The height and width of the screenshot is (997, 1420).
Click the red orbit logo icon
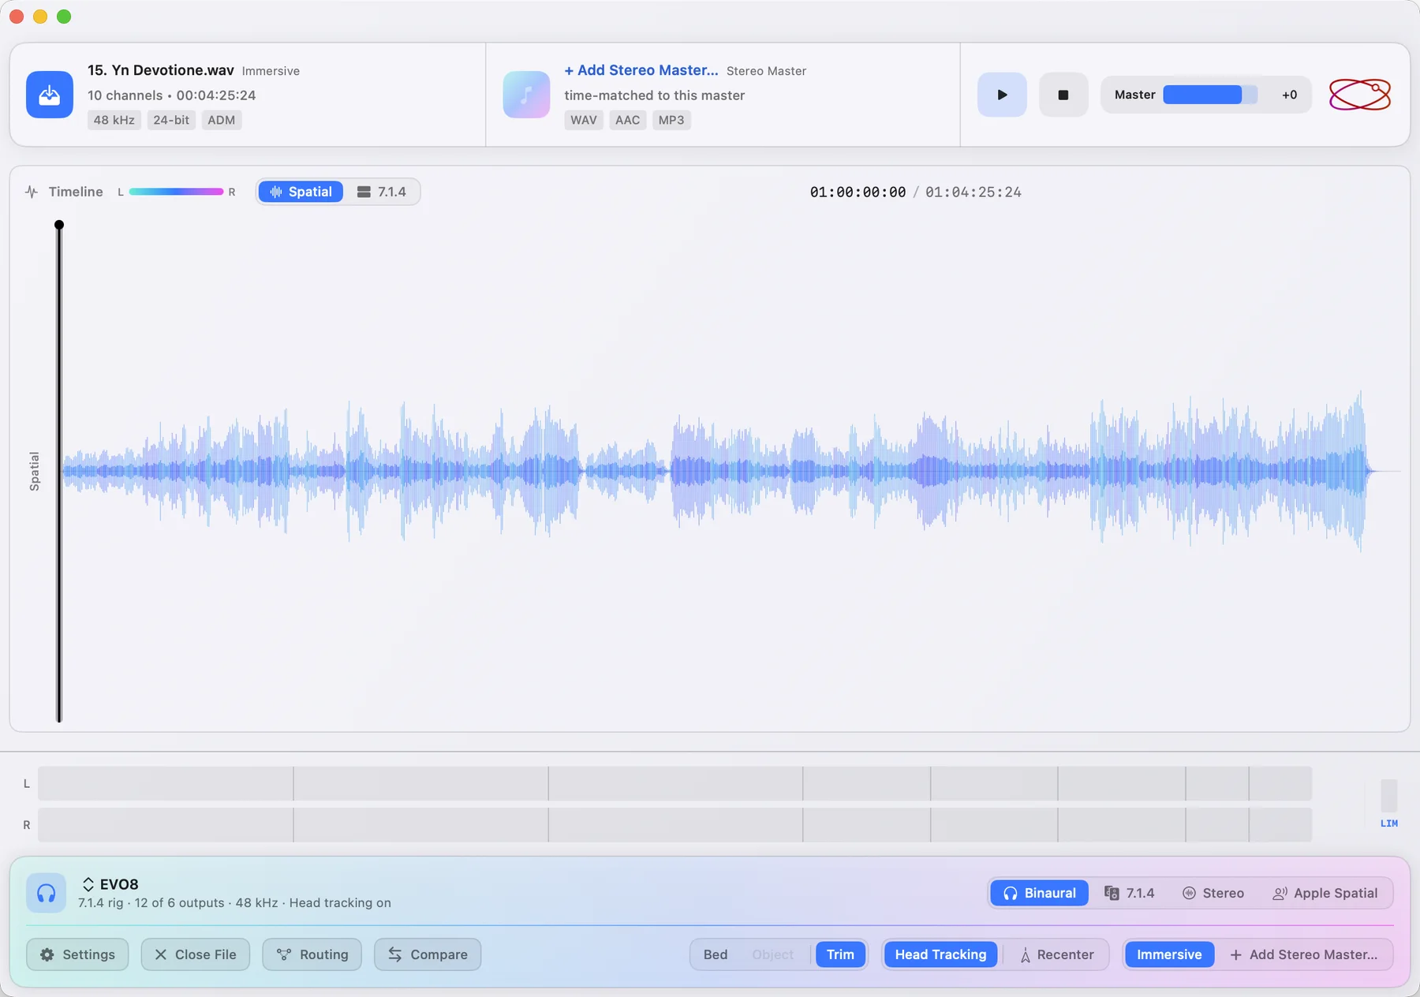(x=1360, y=95)
